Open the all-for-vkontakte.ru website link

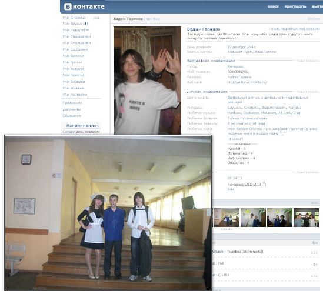point(247,82)
